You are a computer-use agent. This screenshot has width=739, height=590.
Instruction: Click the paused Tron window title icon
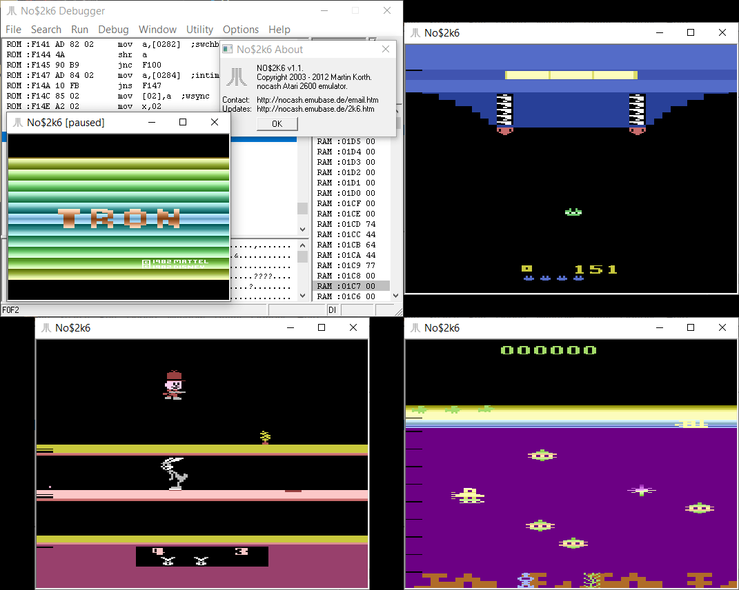point(18,123)
